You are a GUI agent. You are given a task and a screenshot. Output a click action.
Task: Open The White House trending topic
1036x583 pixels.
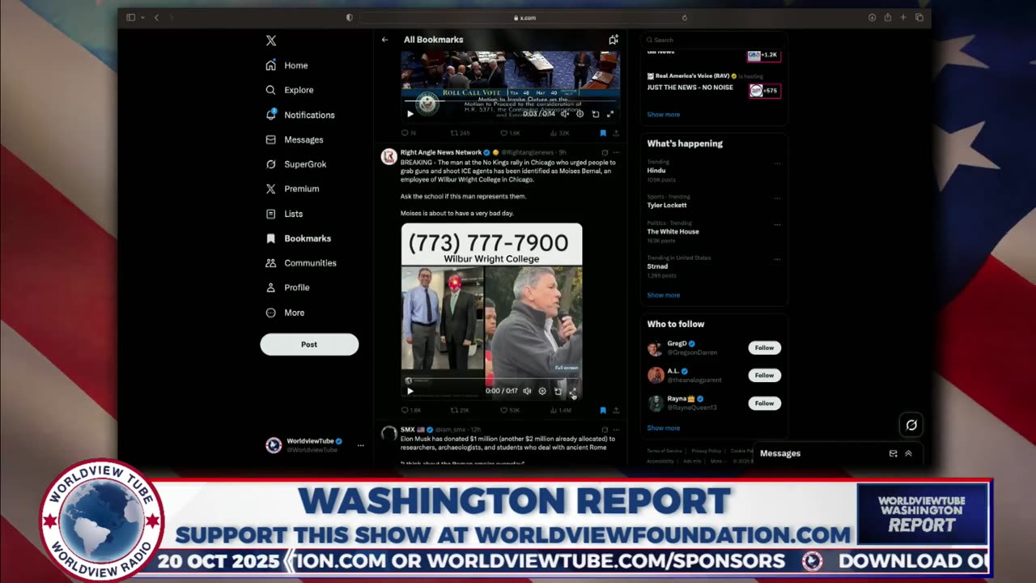(673, 232)
